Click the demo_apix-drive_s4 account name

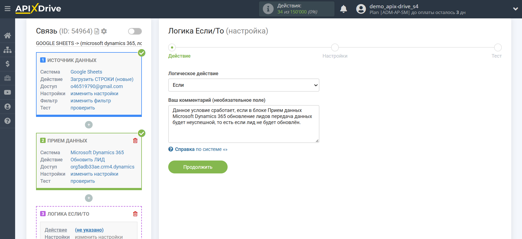[394, 6]
